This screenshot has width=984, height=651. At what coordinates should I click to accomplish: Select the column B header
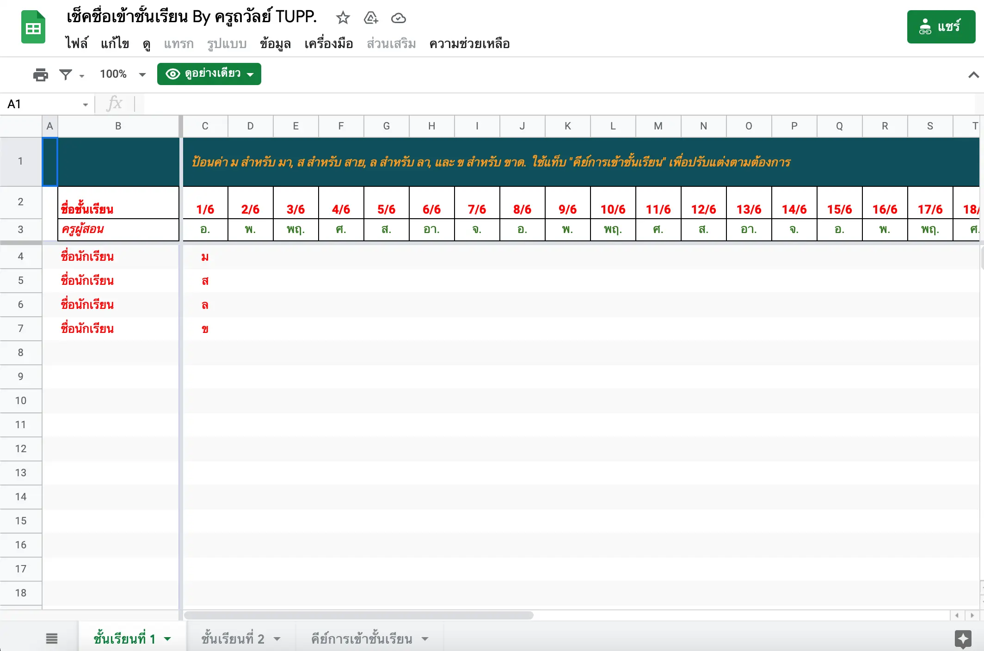(118, 126)
